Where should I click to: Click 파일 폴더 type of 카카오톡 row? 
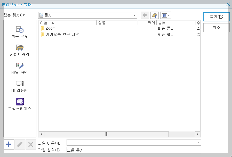166,35
